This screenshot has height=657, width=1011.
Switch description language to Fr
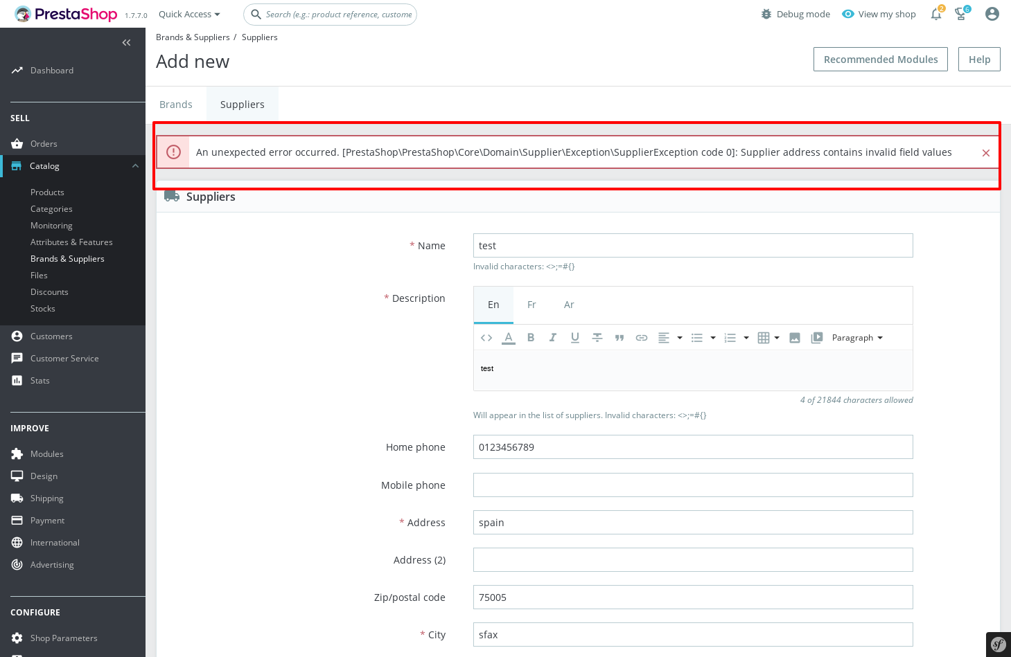(531, 305)
